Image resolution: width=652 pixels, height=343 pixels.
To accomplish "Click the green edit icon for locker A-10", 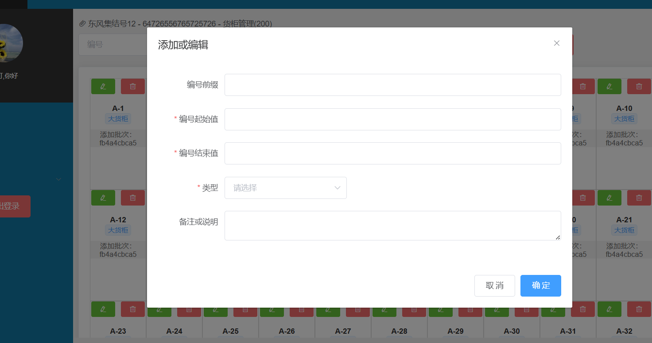I will (x=609, y=86).
